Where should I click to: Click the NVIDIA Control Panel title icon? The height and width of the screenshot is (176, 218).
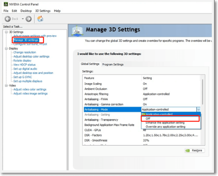[6, 4]
